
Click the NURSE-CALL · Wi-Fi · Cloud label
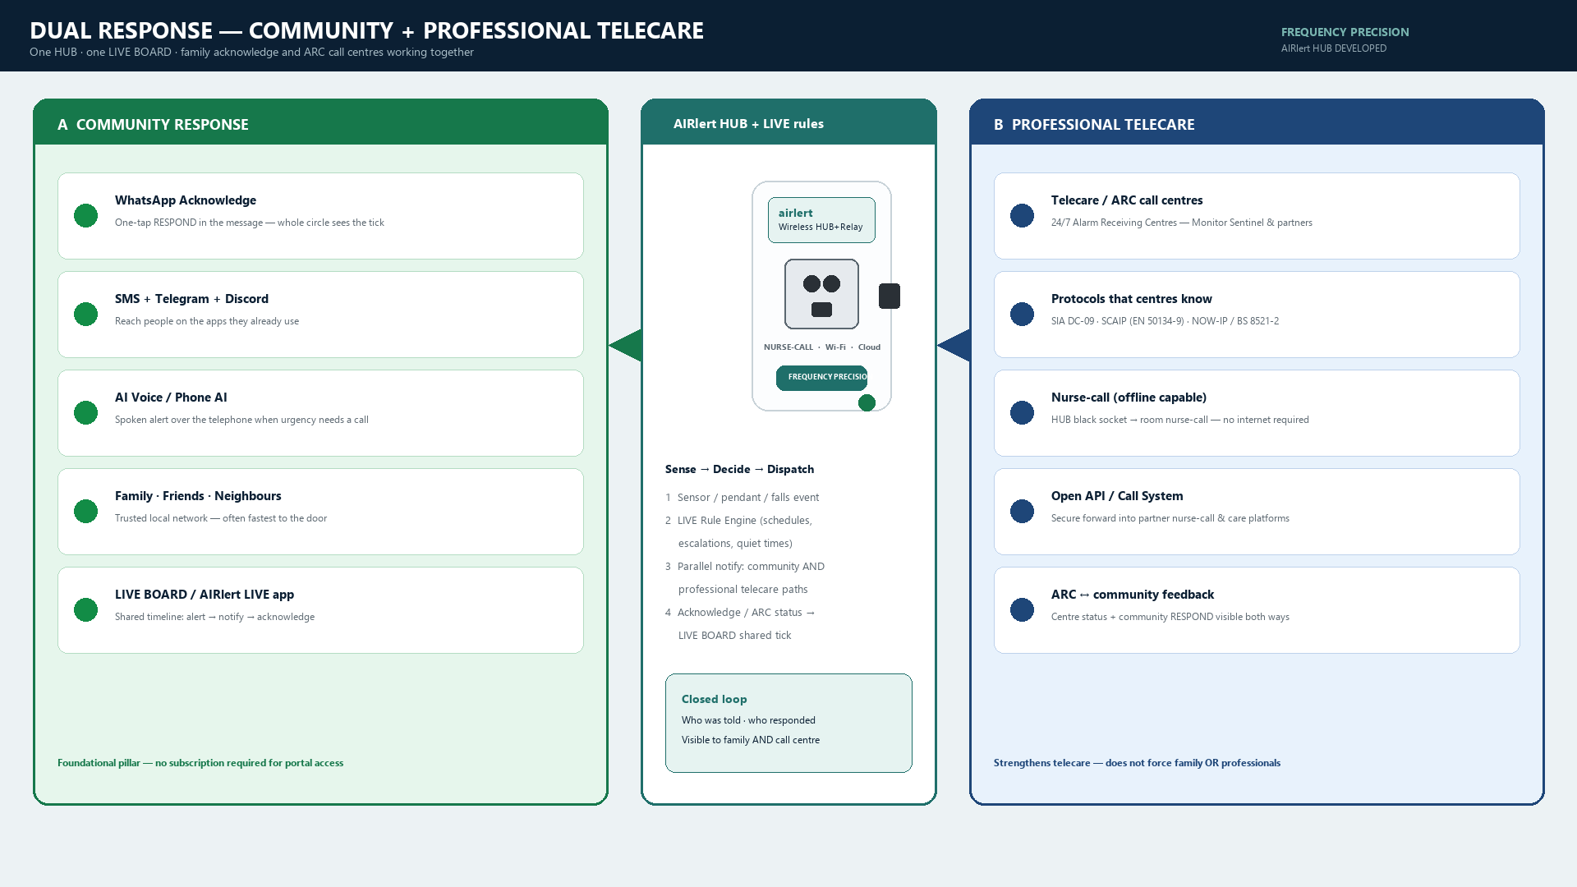point(821,347)
